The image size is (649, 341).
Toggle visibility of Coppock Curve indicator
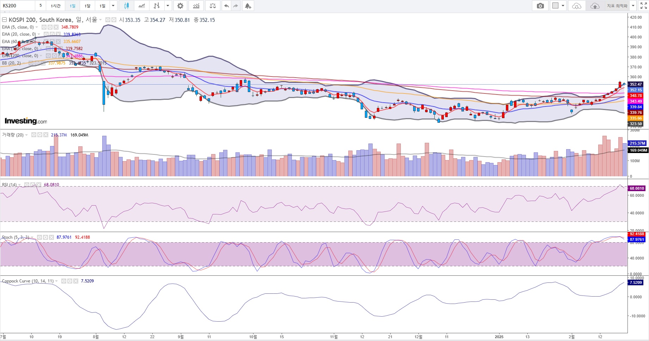(64, 281)
